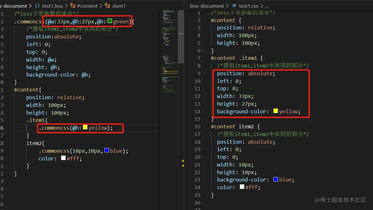Click '#content{' selector in less file
This screenshot has height=210, width=373.
(x=28, y=90)
